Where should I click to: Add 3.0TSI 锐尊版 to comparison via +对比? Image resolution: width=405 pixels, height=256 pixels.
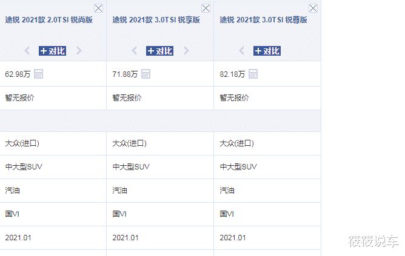click(267, 51)
